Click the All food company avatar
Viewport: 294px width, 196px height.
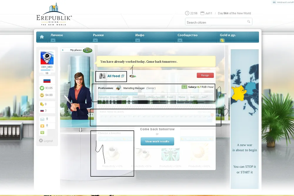[x=102, y=76]
